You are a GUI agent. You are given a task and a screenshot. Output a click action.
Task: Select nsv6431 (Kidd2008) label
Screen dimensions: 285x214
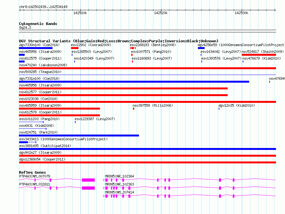(37, 126)
